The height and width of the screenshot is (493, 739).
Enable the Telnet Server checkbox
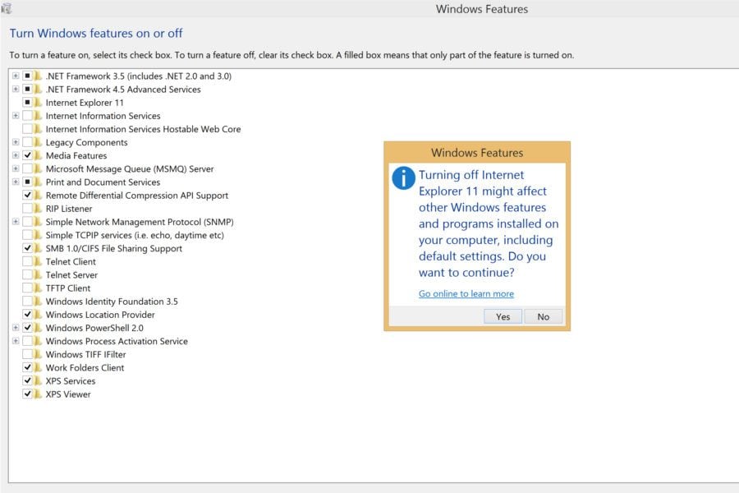[x=27, y=274]
